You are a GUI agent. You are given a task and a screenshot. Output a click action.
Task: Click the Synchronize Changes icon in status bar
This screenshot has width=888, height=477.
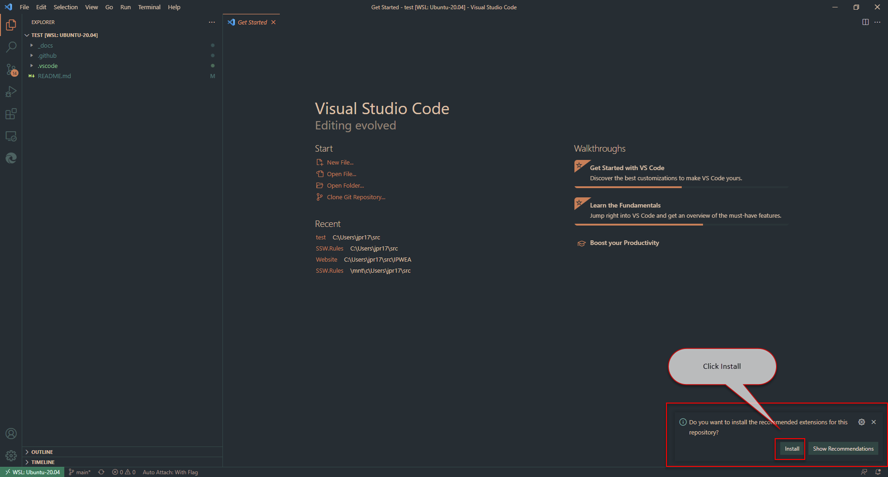point(101,472)
